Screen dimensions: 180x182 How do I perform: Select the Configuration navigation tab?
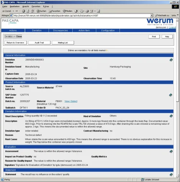[108, 30]
